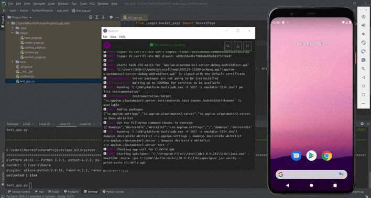Open the Chrome app on phone
Image resolution: width=371 pixels, height=198 pixels.
pos(327,156)
